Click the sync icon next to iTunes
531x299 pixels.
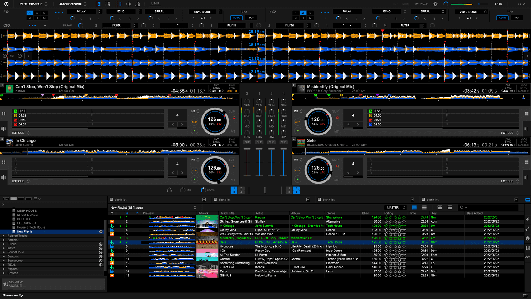pos(101,244)
